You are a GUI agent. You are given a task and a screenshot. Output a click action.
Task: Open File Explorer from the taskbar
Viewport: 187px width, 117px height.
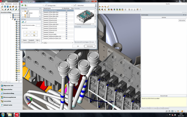(x=10, y=115)
